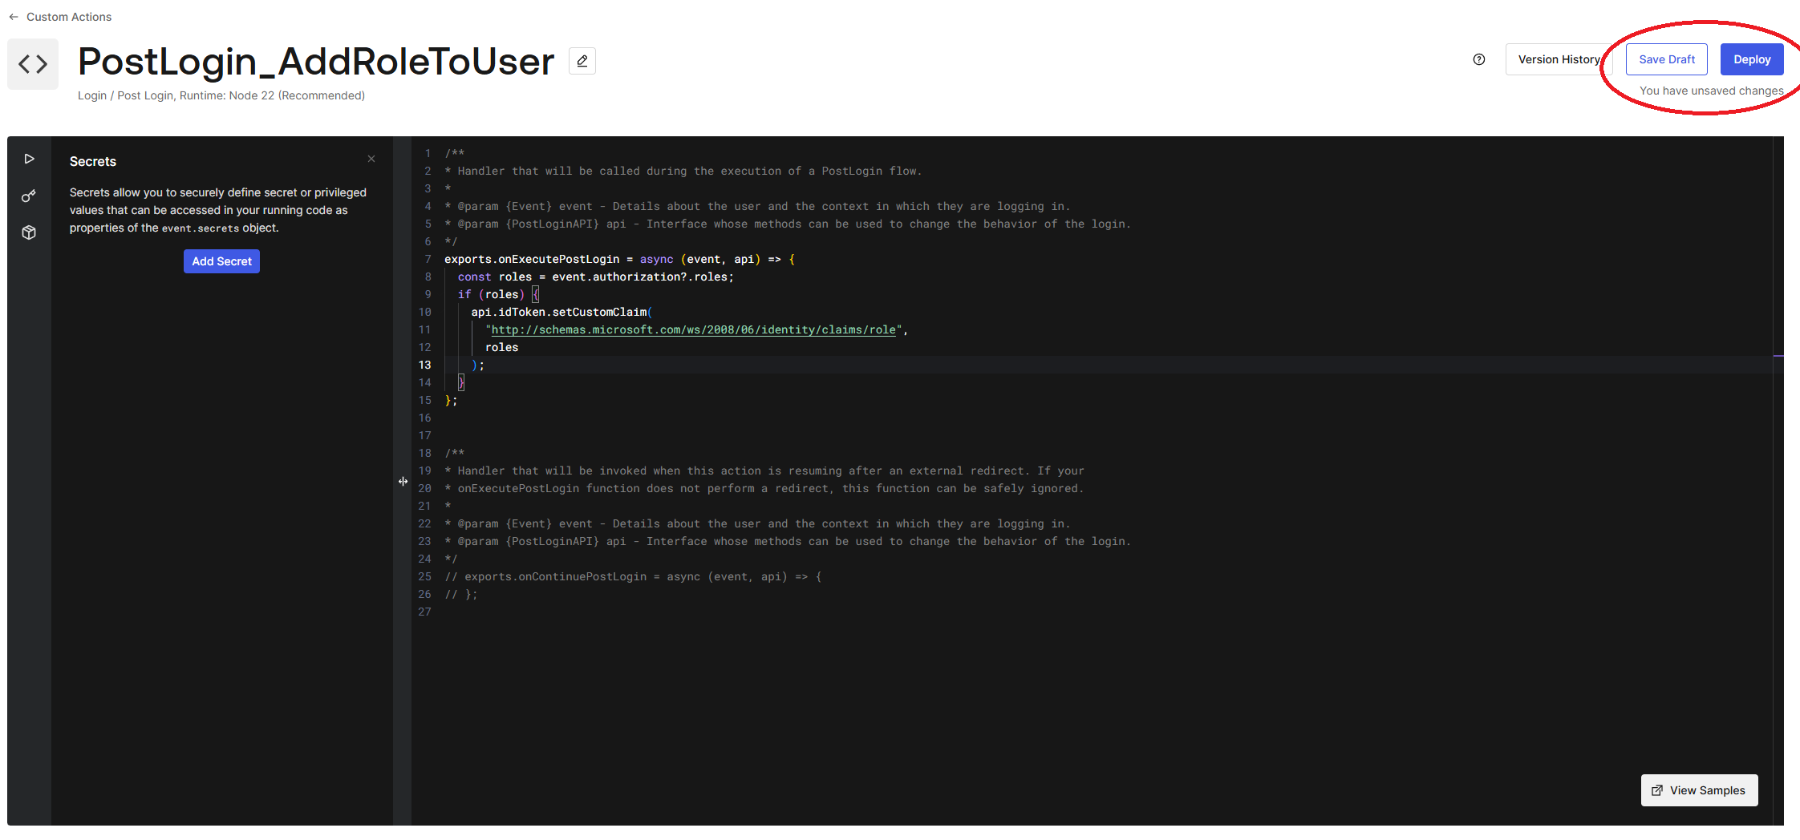Click the '// };' line 26
This screenshot has height=840, width=1800.
[461, 594]
